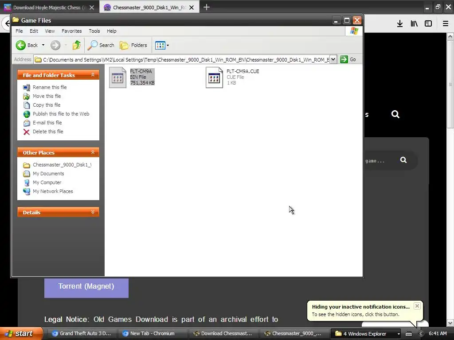Select the FLT-CM9A.CUE file icon
The height and width of the screenshot is (340, 454).
coord(214,77)
